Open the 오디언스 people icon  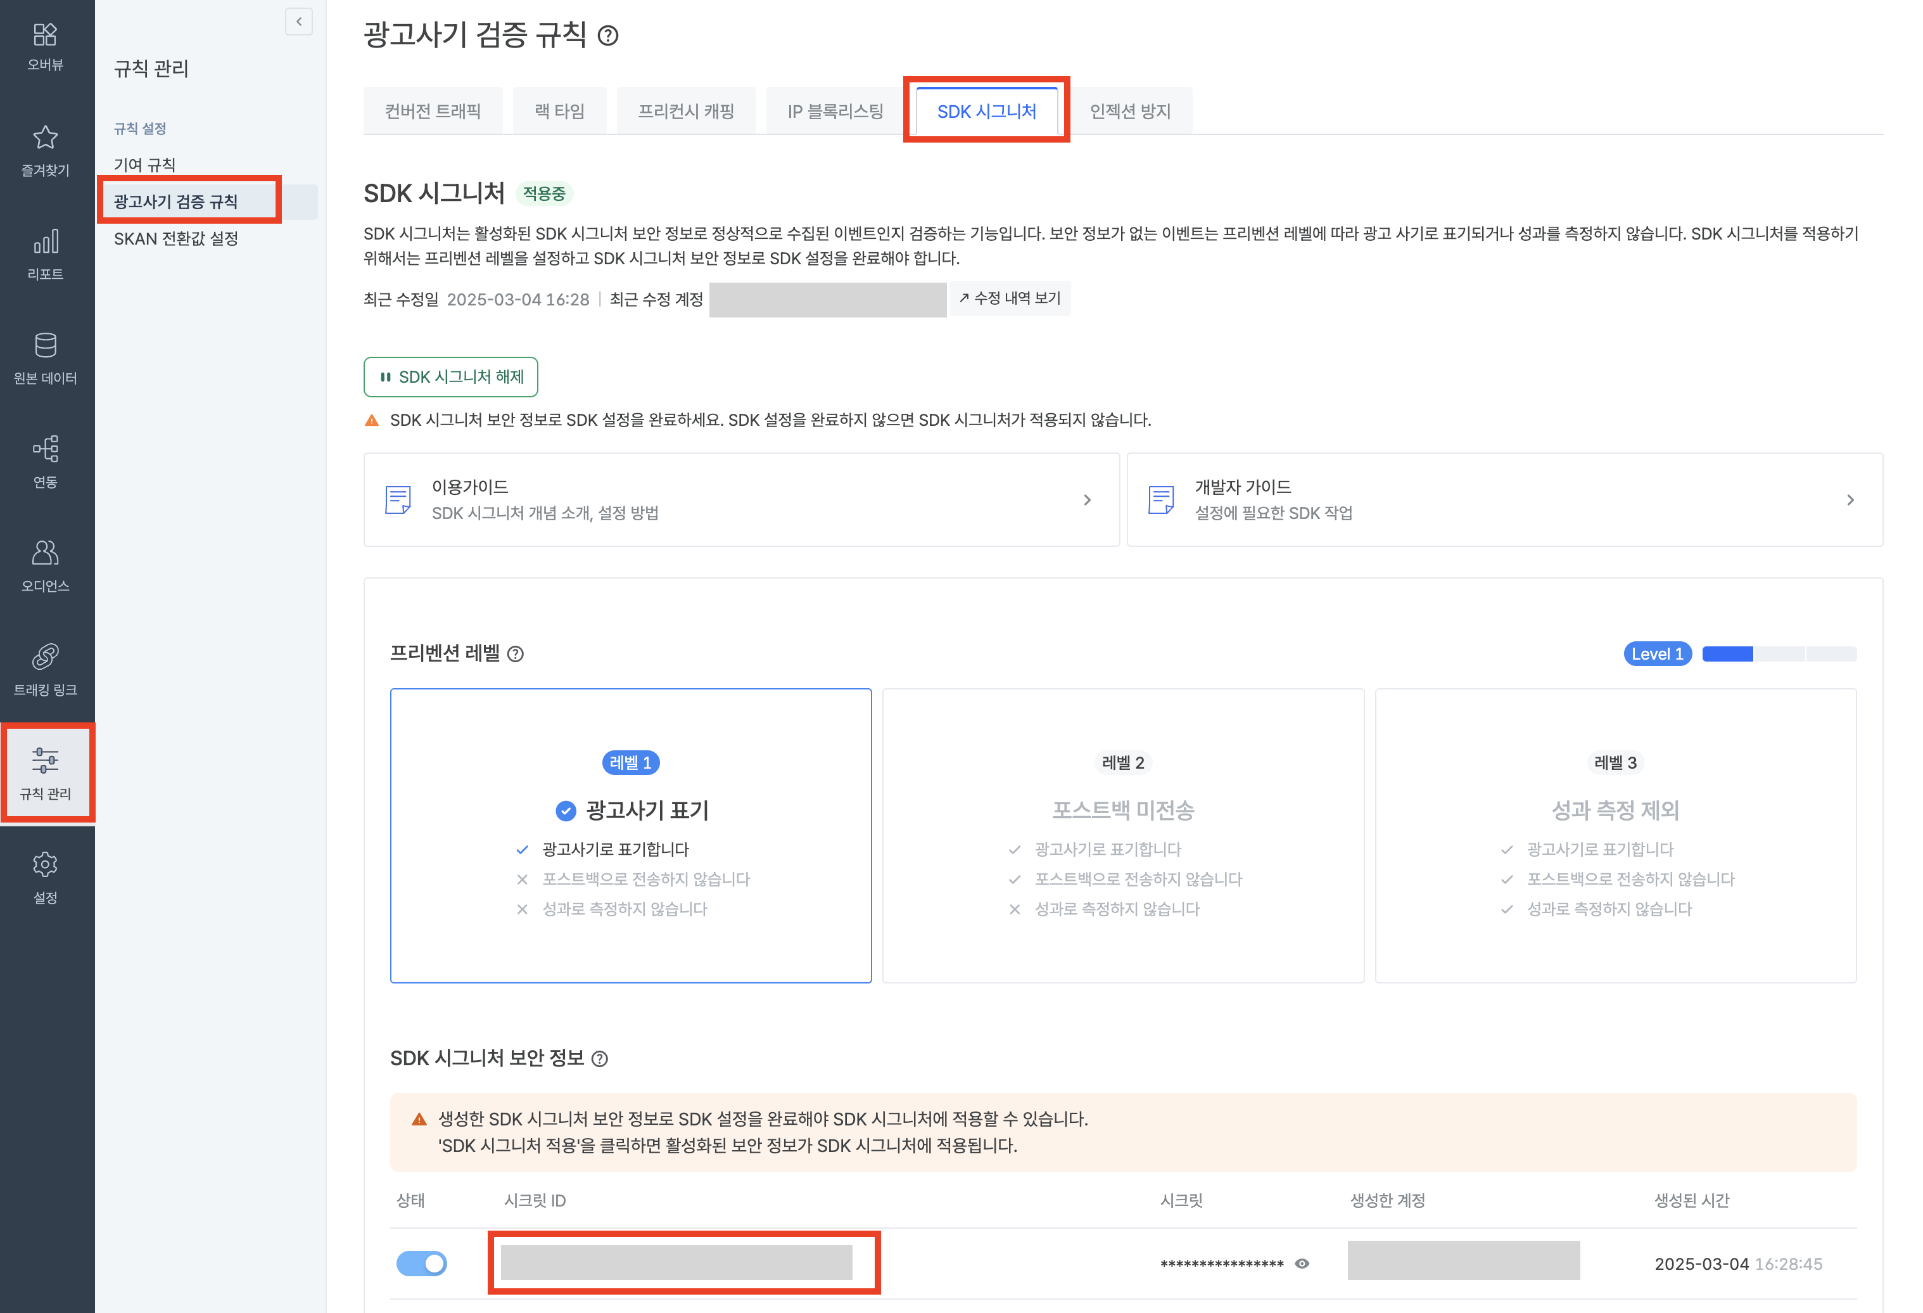coord(45,553)
